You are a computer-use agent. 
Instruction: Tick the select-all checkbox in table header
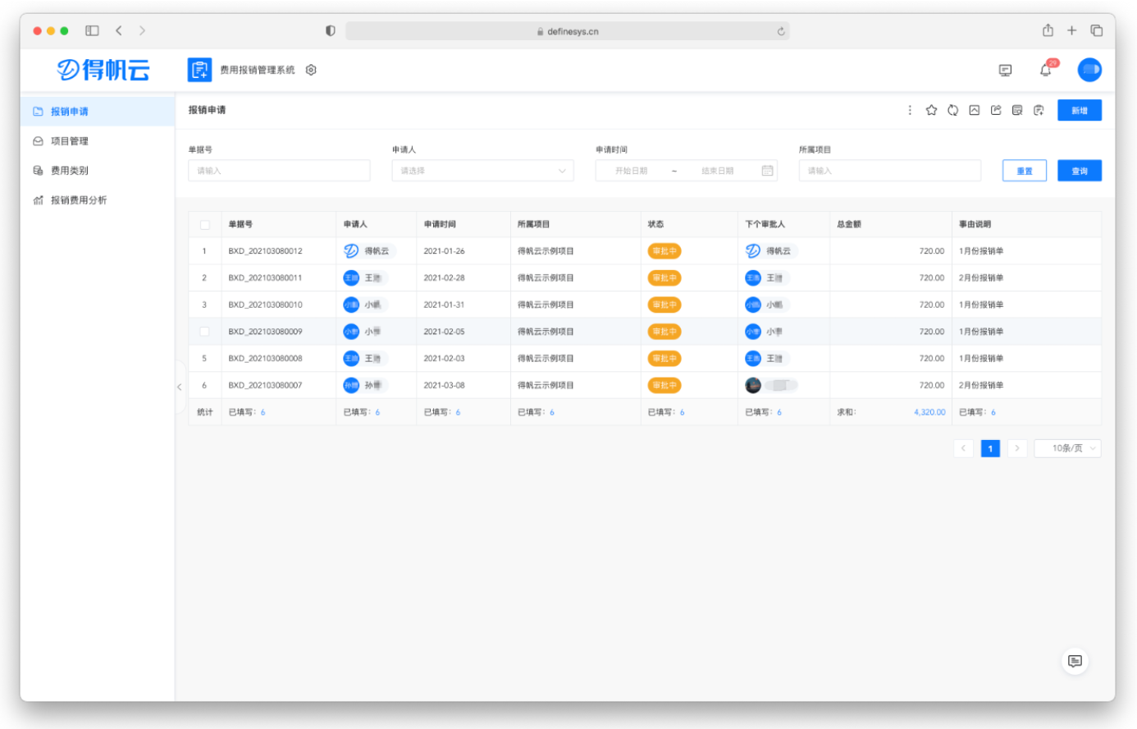point(205,224)
